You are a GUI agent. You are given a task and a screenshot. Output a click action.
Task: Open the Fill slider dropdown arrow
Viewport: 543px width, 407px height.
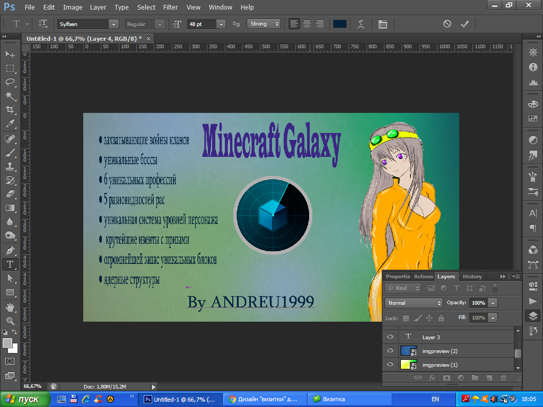tap(493, 318)
